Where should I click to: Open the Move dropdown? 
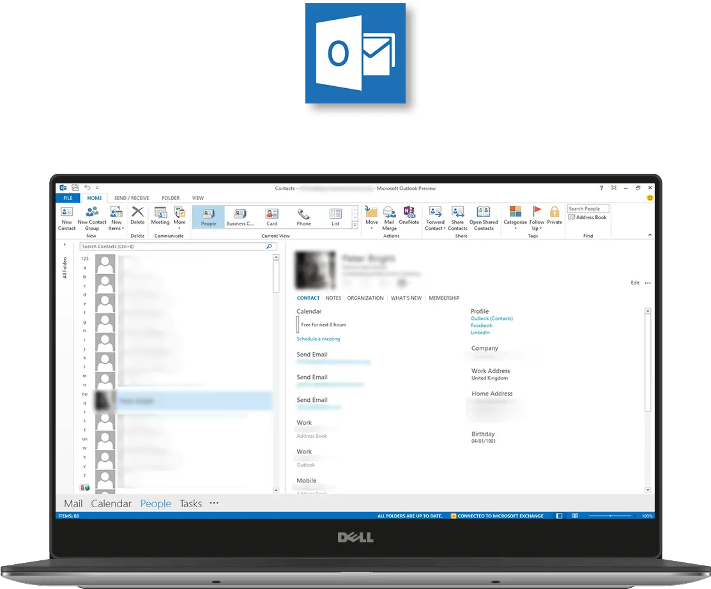372,218
